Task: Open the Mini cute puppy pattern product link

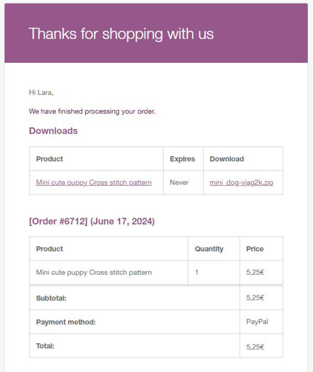Action: 94,182
